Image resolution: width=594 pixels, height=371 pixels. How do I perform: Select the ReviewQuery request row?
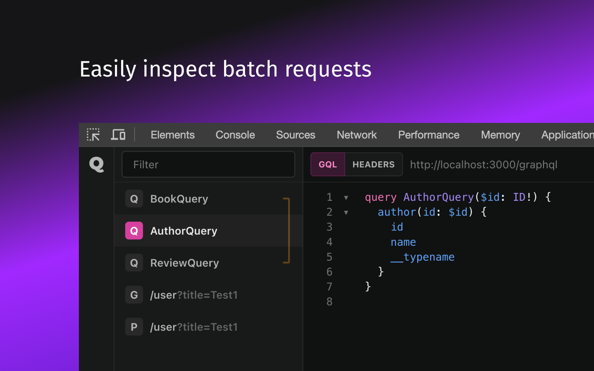point(208,263)
